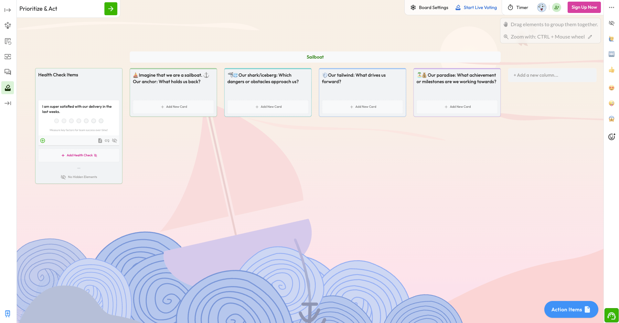Viewport: 619px width, 323px height.
Task: Send the screaming face emoji reaction
Action: point(612,119)
